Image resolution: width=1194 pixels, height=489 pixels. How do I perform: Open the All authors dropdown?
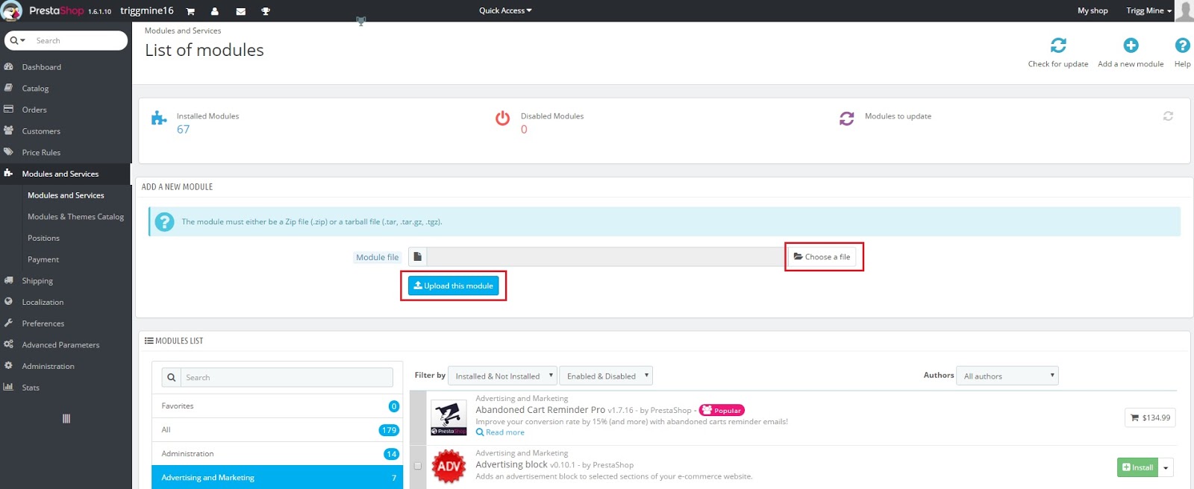click(x=1007, y=376)
